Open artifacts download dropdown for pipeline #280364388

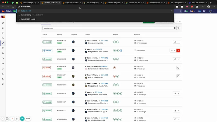tap(176, 119)
